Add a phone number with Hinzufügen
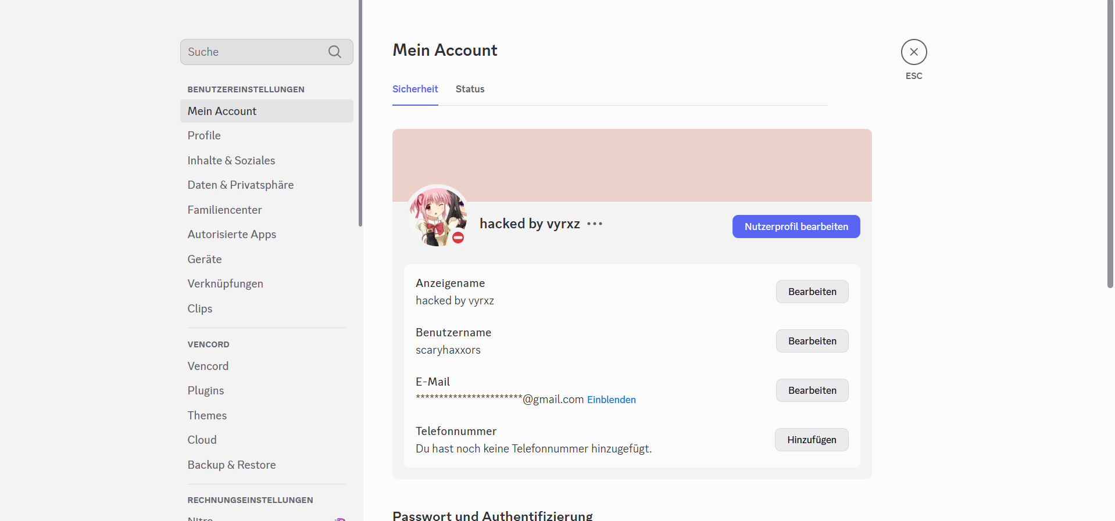Viewport: 1115px width, 521px height. [x=811, y=440]
